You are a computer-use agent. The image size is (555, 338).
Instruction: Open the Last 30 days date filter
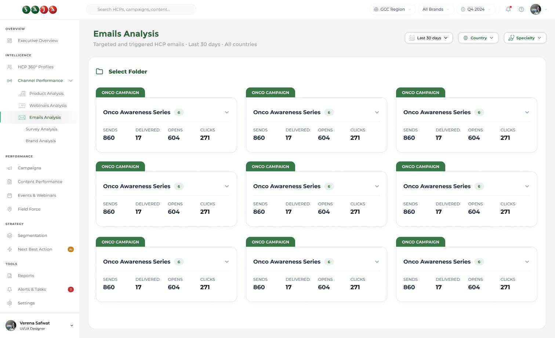click(429, 38)
